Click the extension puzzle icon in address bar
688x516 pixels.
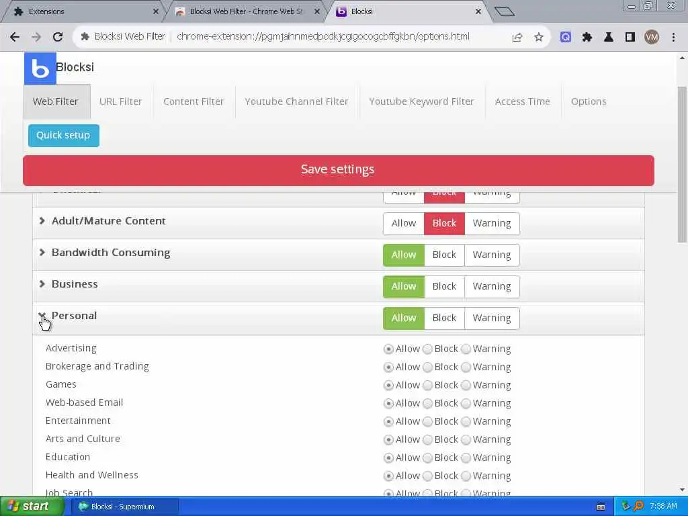pos(85,37)
